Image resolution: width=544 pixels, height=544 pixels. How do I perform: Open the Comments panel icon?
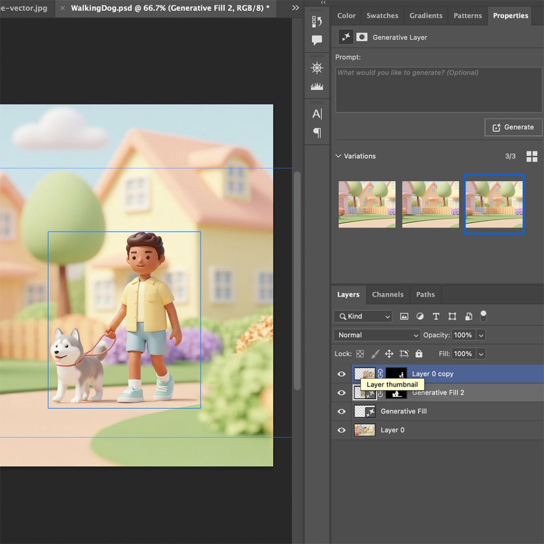click(x=317, y=40)
